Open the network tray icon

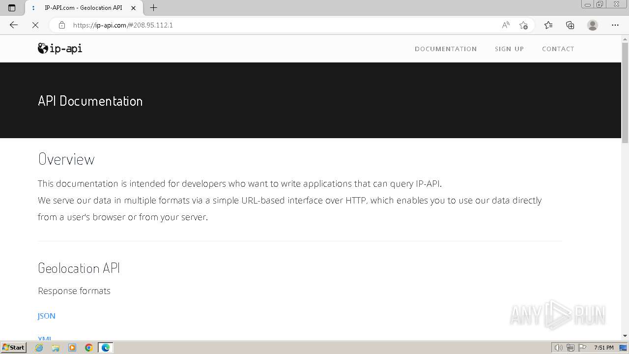pos(571,348)
